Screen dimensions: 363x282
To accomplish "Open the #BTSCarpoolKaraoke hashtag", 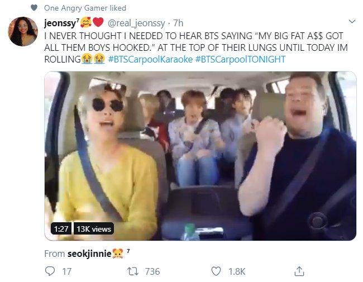I will tap(150, 59).
